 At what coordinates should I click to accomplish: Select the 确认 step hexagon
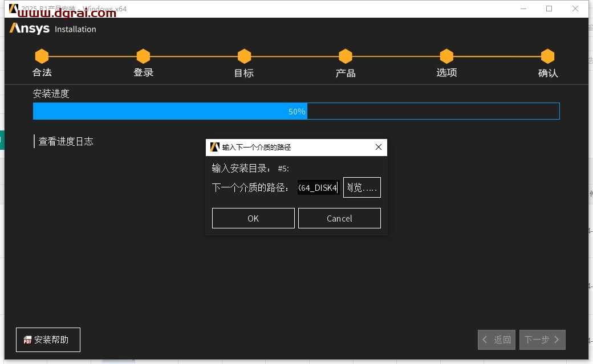click(x=547, y=56)
